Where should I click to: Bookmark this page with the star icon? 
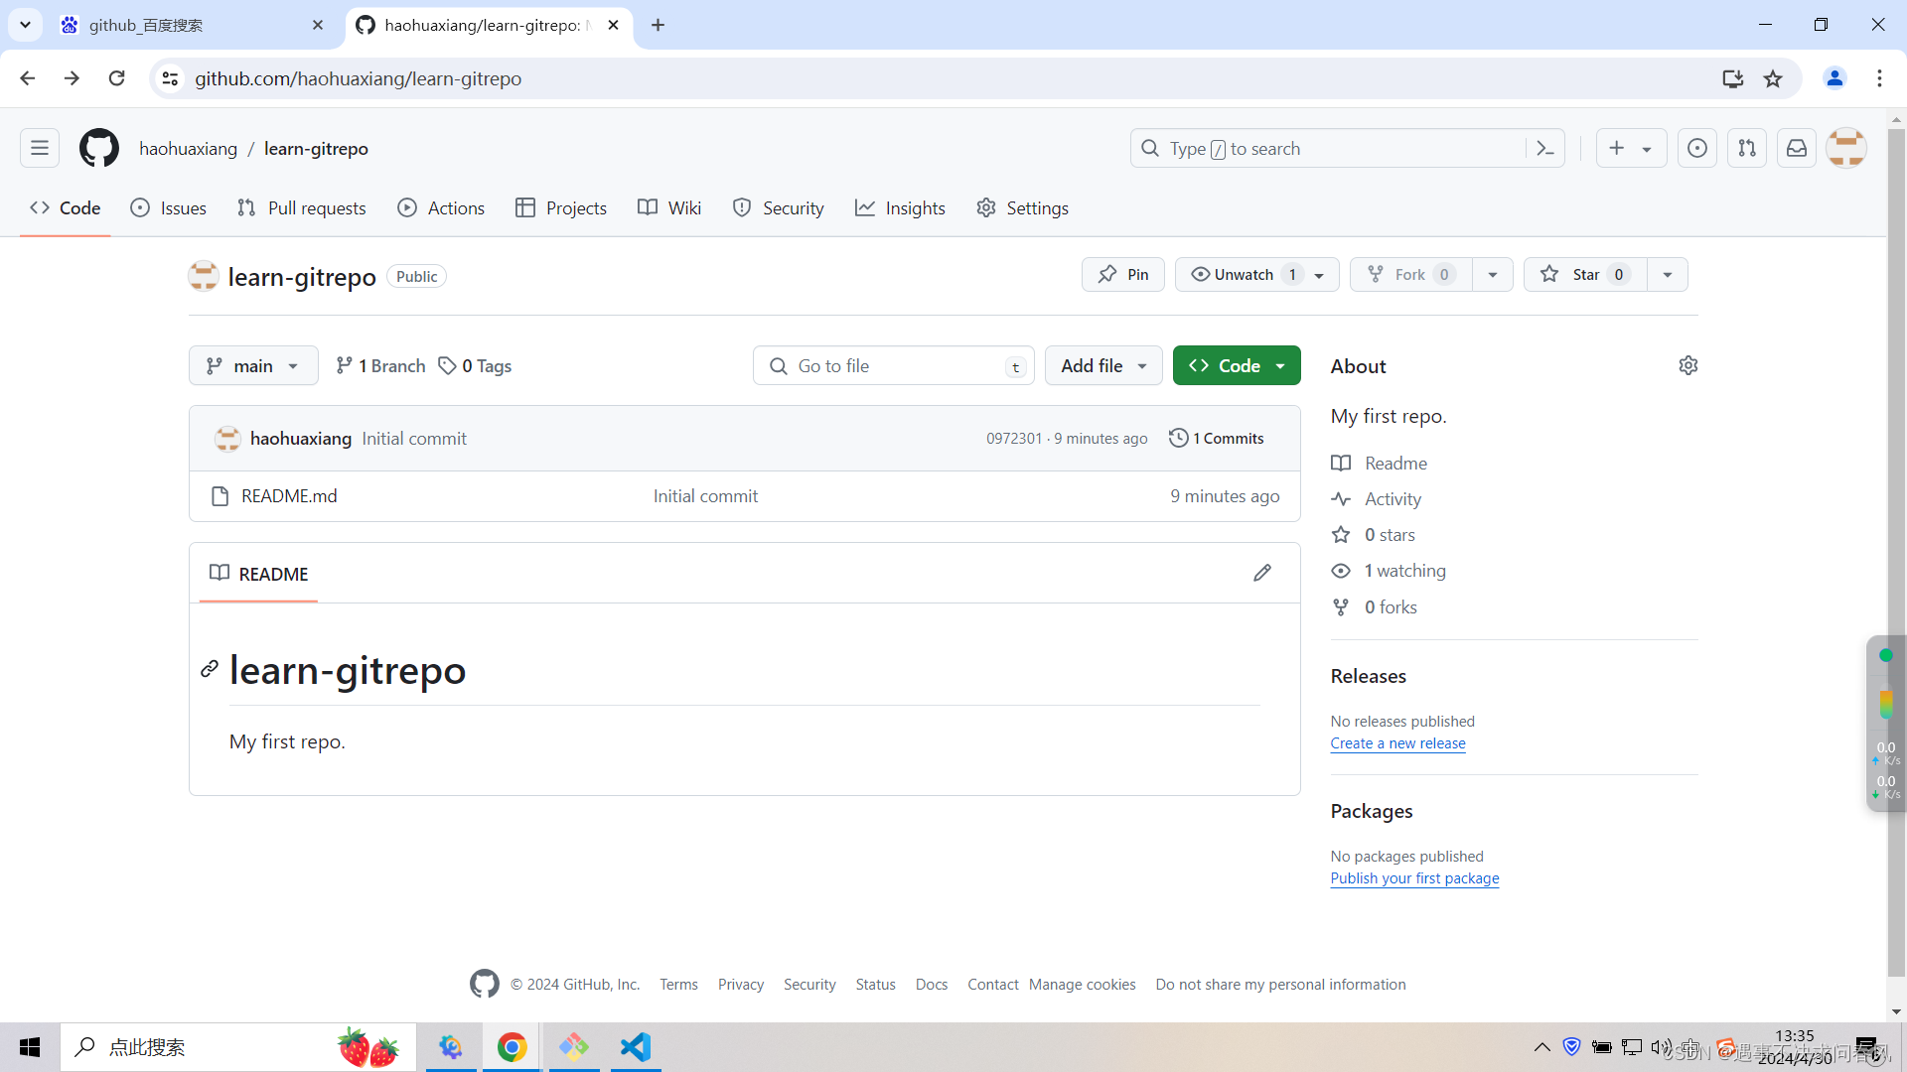[1773, 78]
